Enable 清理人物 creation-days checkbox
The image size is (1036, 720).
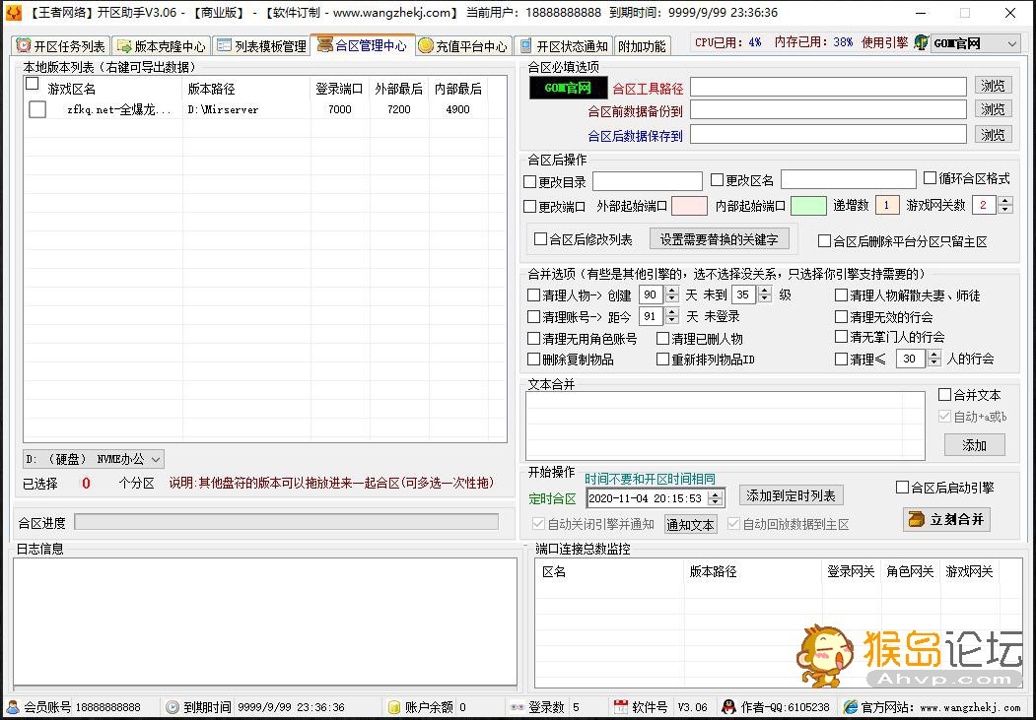pos(534,295)
